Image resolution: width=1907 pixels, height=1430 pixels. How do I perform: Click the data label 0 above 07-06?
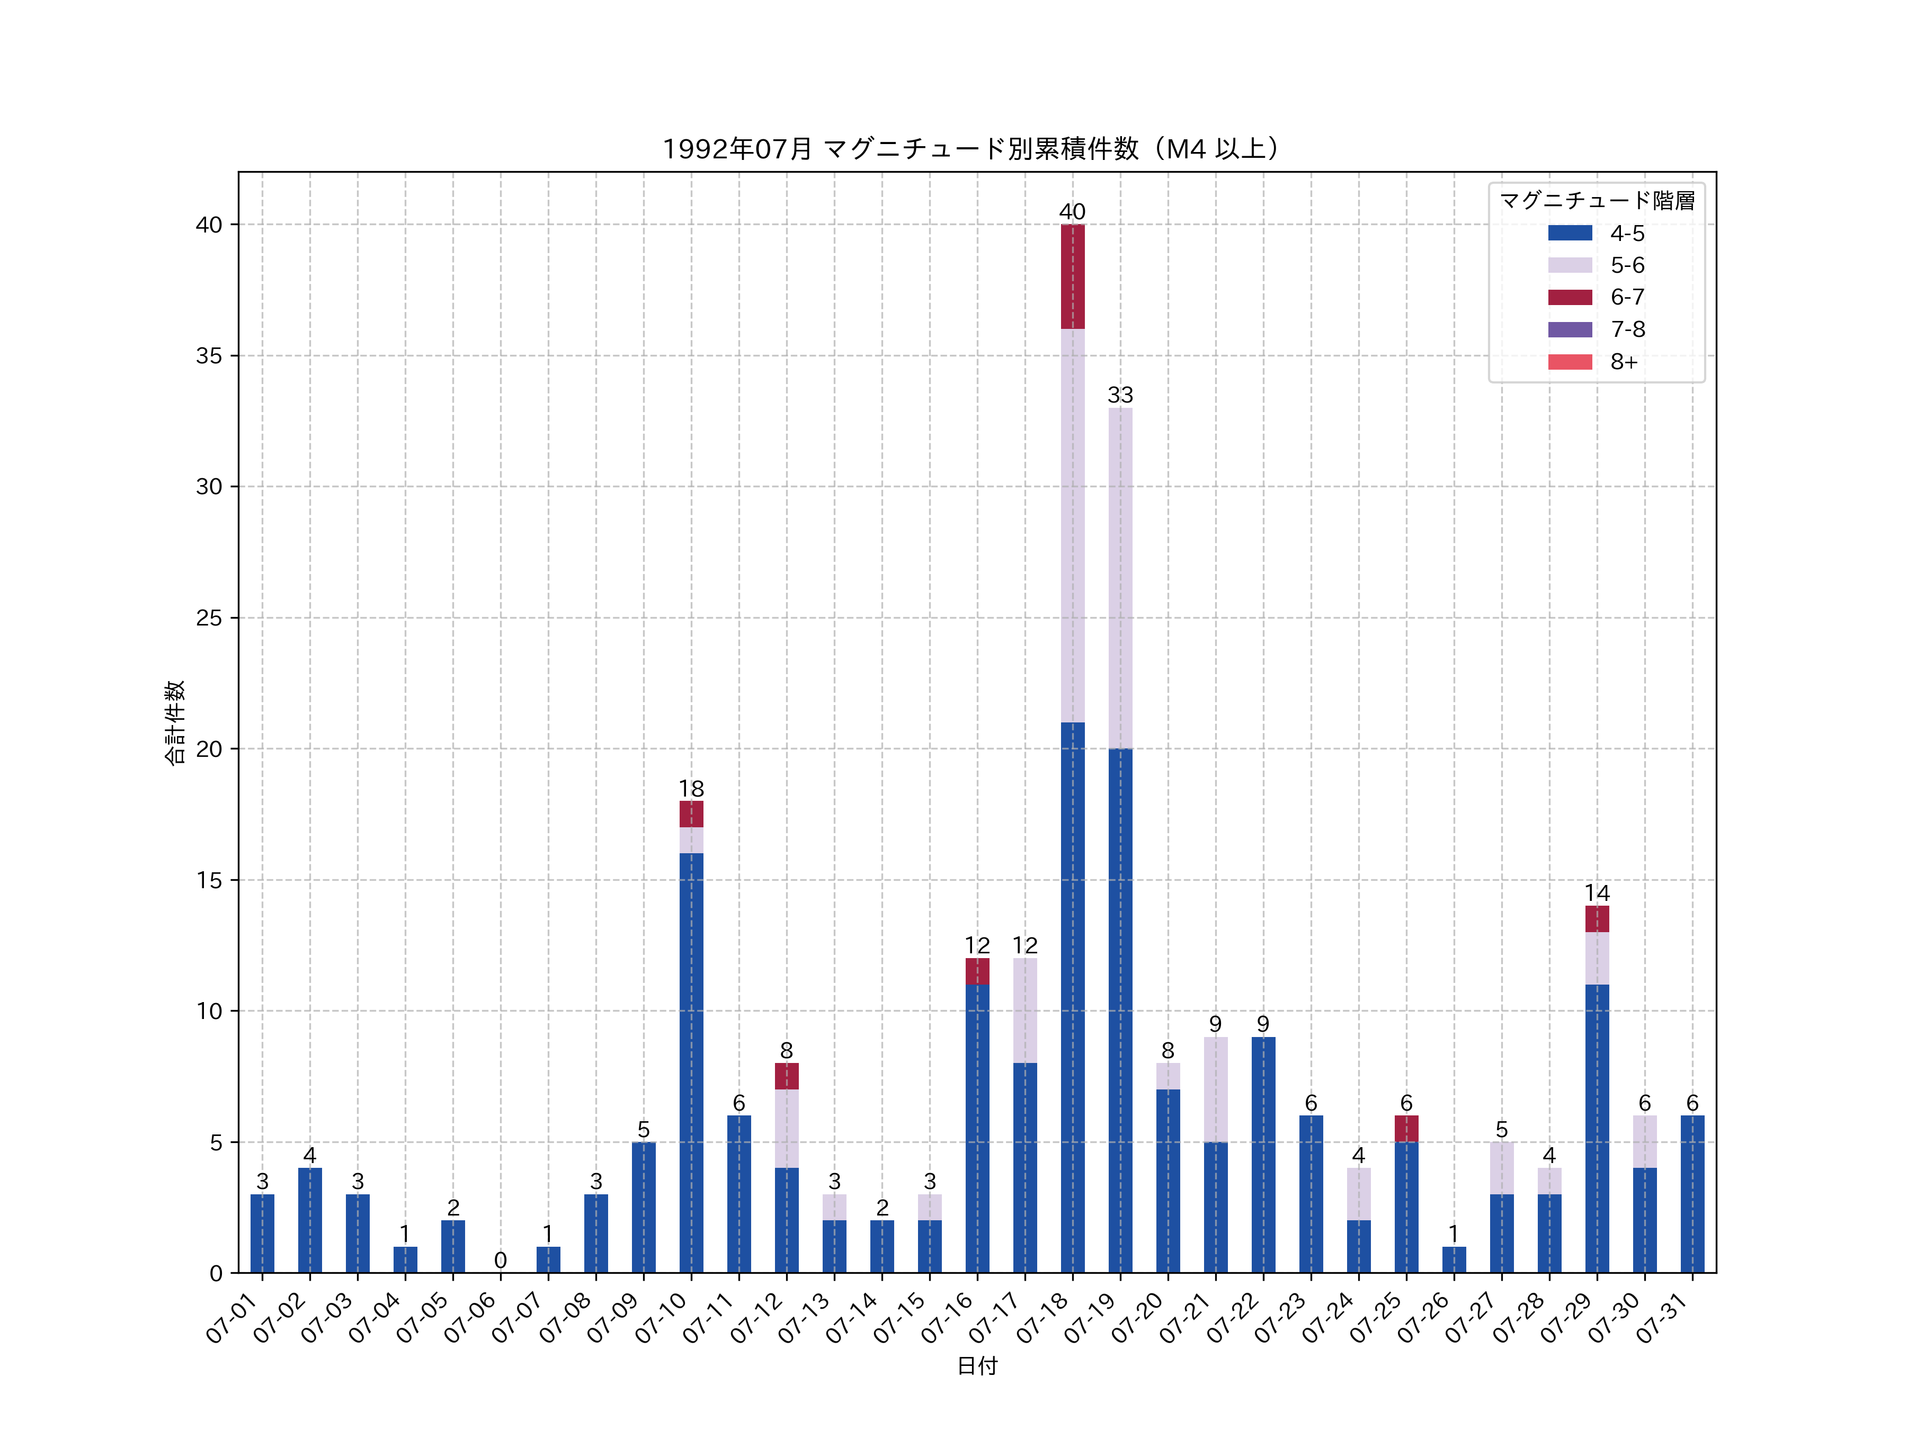[500, 1260]
